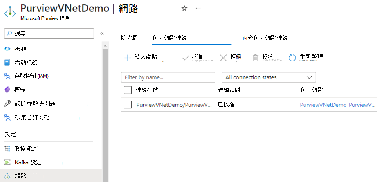
Task: Click the magnifier icon in 搜尋 box
Action: (9, 33)
